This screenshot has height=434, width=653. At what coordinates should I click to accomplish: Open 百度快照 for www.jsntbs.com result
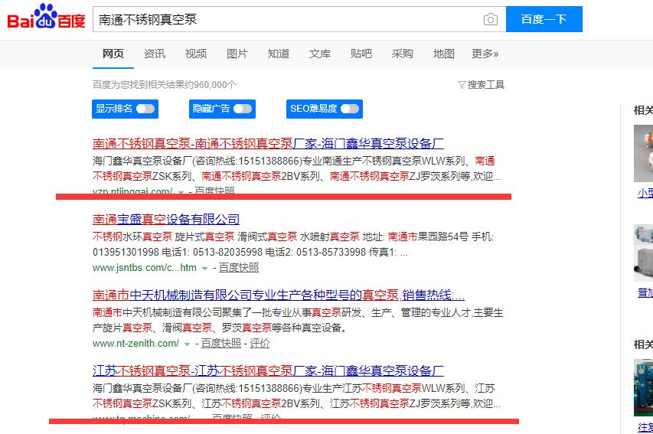coord(239,268)
